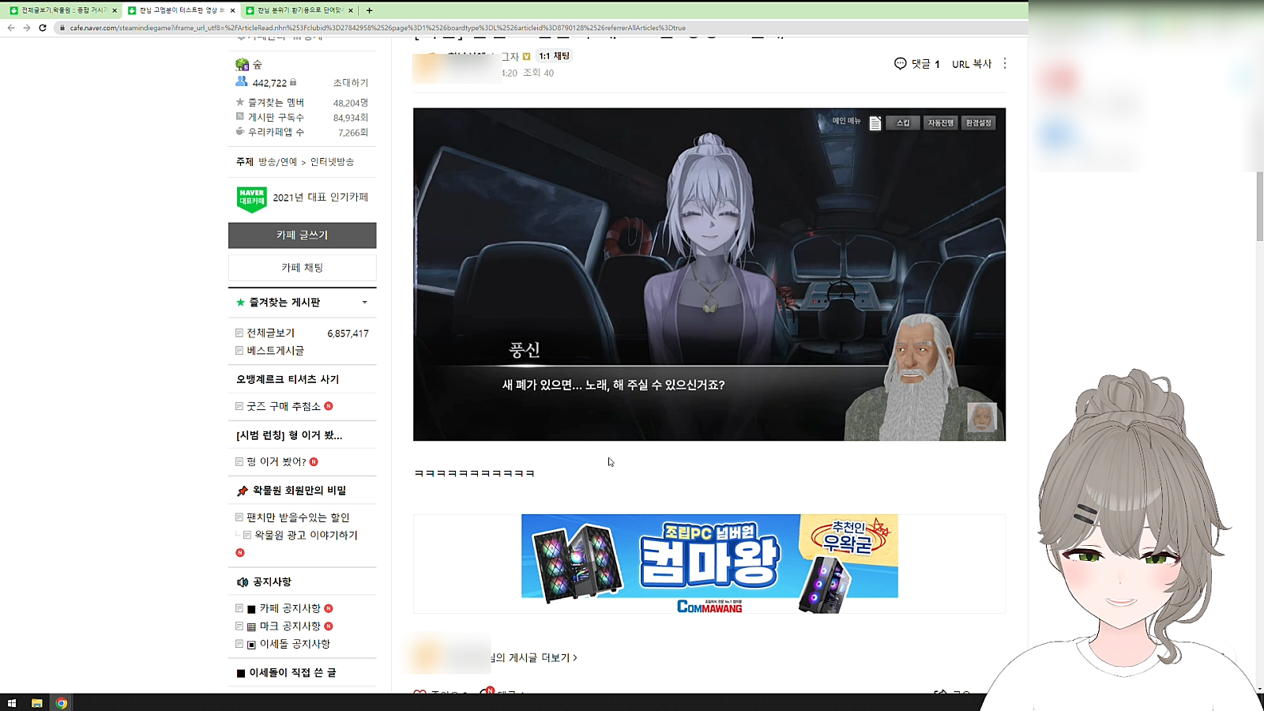Click the 카페 채팅 button
The height and width of the screenshot is (711, 1264).
pos(302,268)
